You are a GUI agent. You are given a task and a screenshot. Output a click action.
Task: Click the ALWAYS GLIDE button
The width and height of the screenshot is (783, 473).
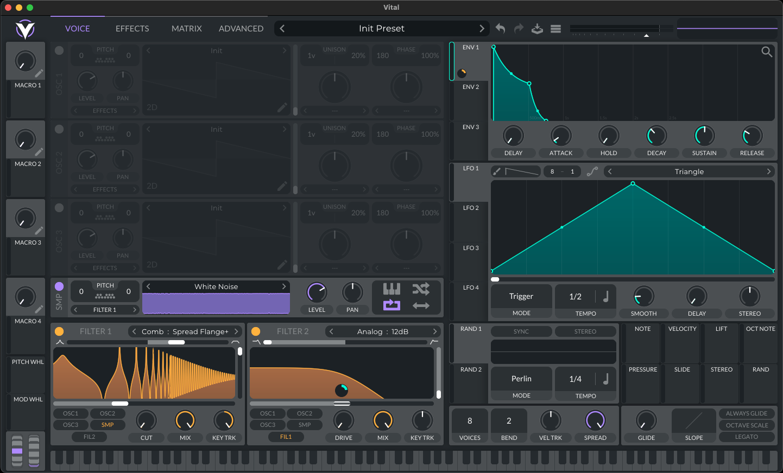pyautogui.click(x=747, y=413)
